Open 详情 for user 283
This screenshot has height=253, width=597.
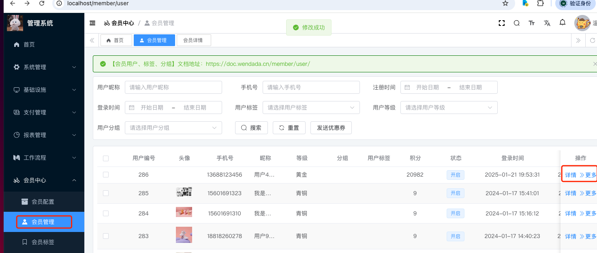(x=571, y=236)
